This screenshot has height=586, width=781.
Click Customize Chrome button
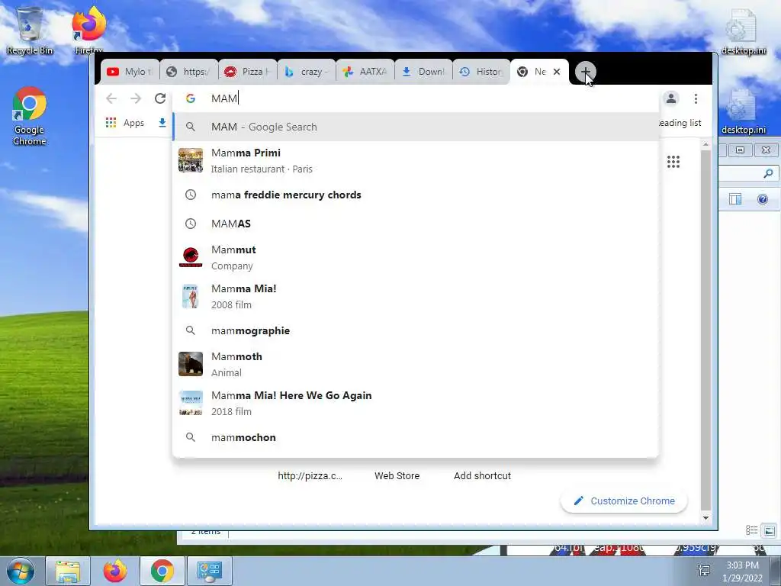click(x=624, y=501)
